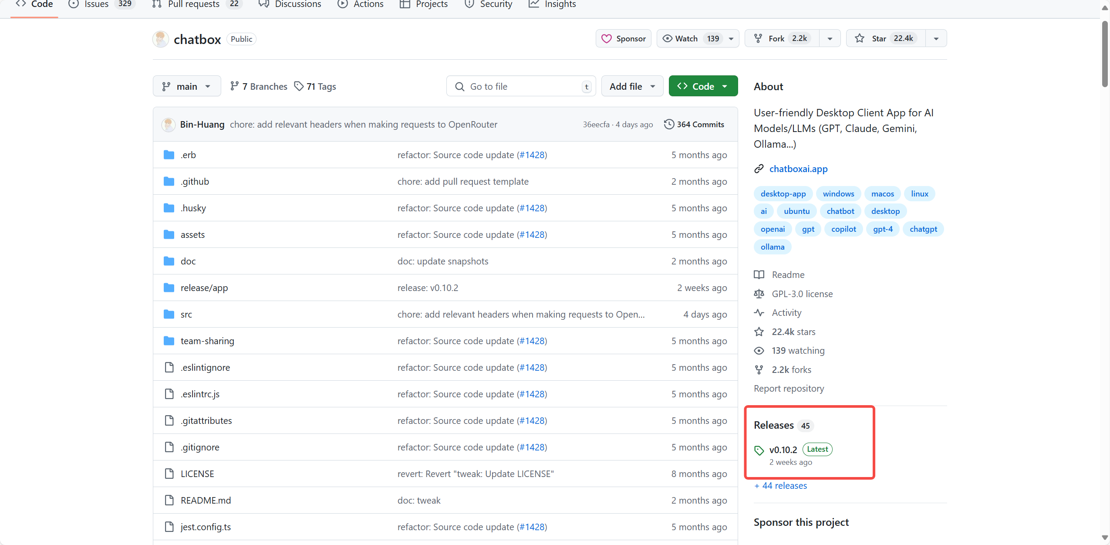
Task: Click the Sponsor heart icon
Action: tap(606, 39)
